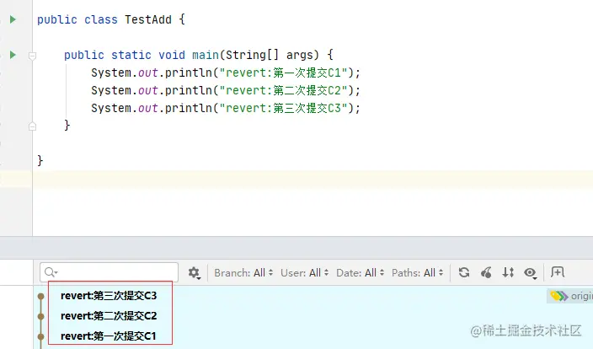593x349 pixels.
Task: Click the main method name
Action: click(x=206, y=55)
